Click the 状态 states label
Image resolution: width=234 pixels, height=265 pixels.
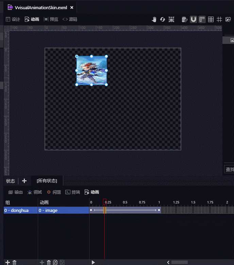pos(11,181)
